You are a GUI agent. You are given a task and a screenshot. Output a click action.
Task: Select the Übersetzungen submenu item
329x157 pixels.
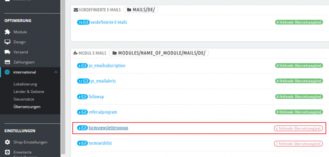(x=27, y=107)
